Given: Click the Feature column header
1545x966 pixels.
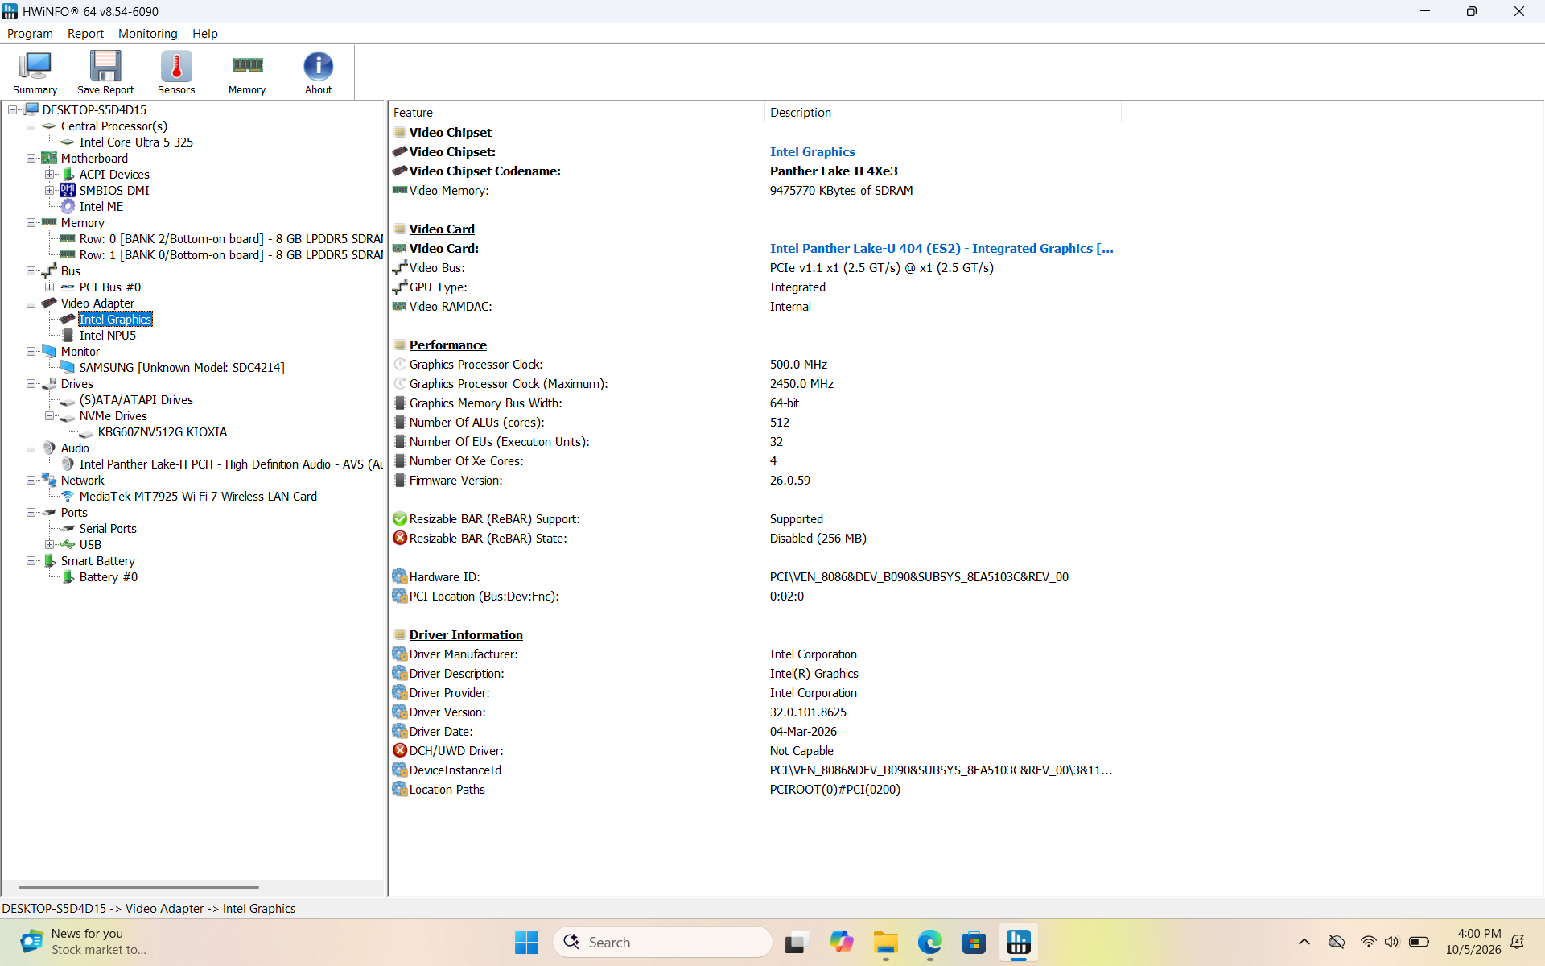Looking at the screenshot, I should coord(576,113).
